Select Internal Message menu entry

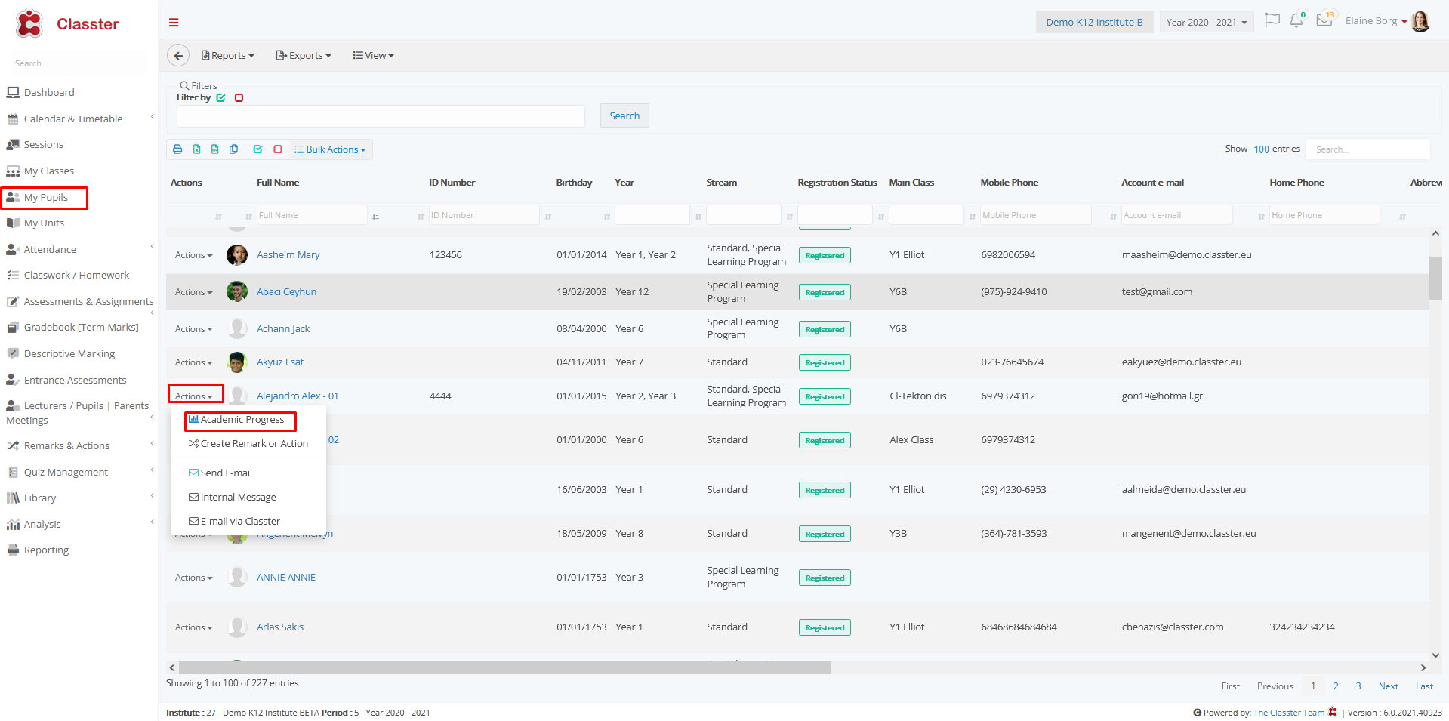pos(233,498)
